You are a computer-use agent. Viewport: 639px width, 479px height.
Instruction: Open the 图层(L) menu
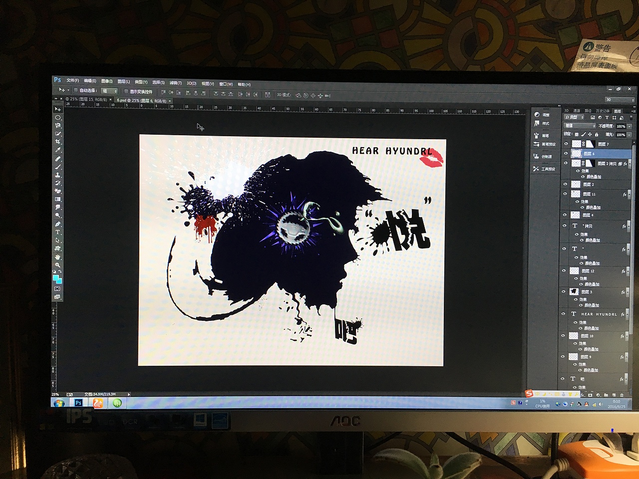pos(123,81)
